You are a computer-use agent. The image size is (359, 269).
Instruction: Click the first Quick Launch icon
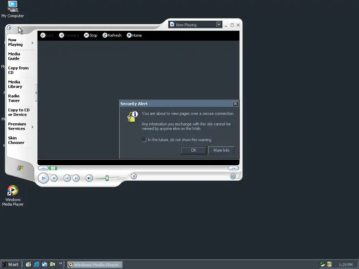coord(28,264)
